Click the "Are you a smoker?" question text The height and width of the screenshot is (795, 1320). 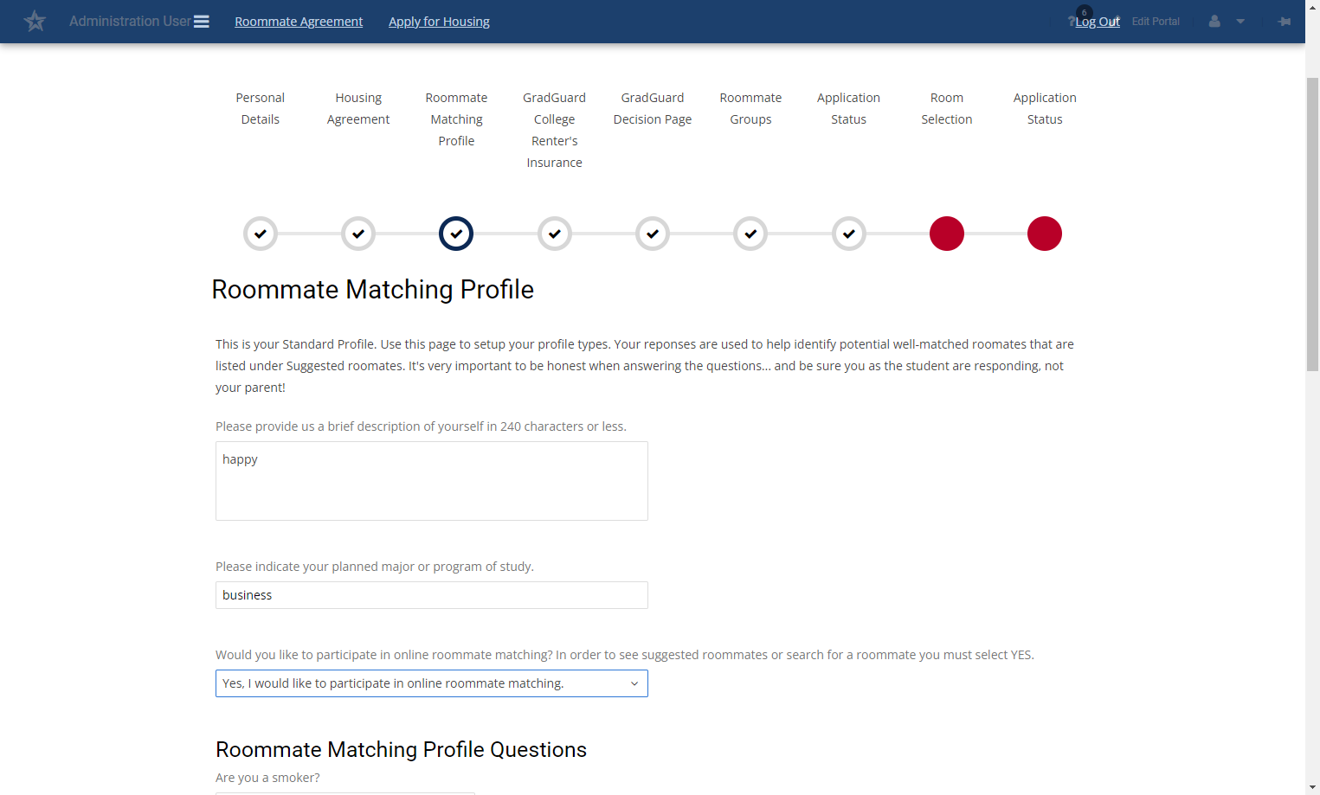click(x=267, y=778)
